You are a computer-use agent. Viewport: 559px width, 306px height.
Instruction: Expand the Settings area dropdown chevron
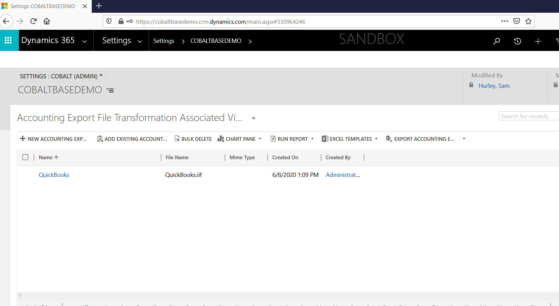pyautogui.click(x=139, y=41)
